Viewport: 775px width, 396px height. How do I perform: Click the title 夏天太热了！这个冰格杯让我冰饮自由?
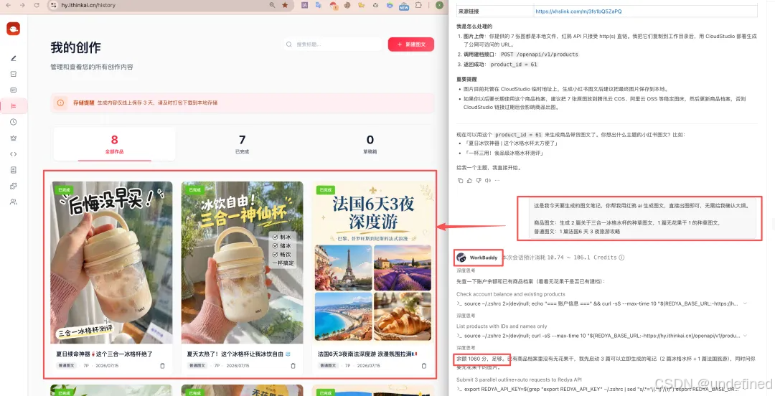[239, 354]
